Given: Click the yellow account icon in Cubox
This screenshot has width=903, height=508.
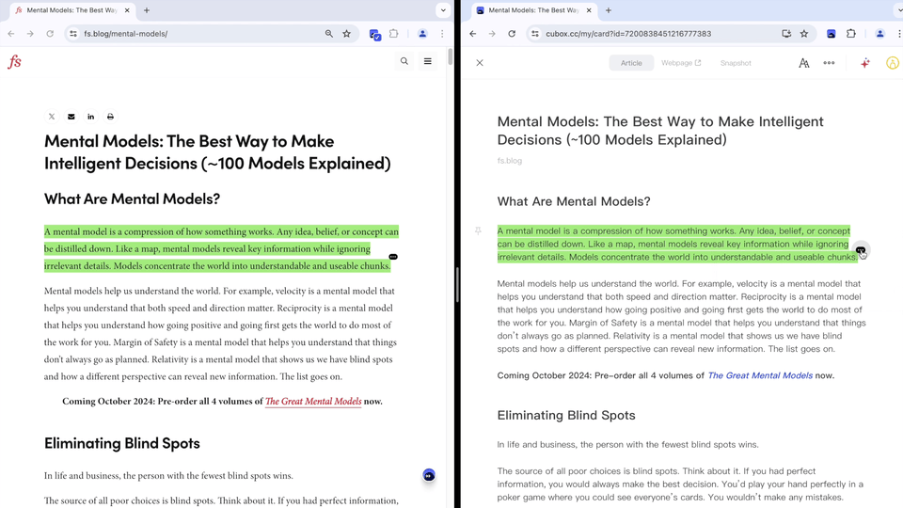Looking at the screenshot, I should click(x=893, y=63).
